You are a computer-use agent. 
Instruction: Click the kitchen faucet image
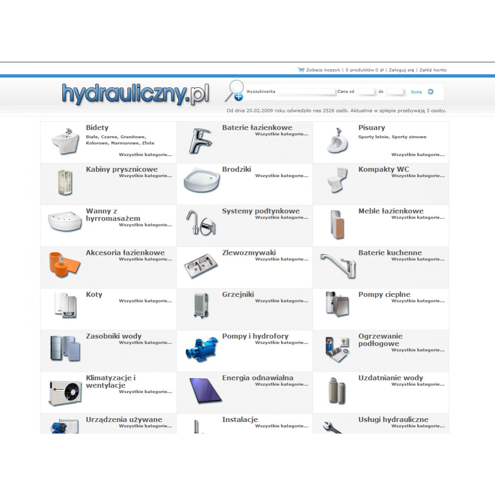338,266
